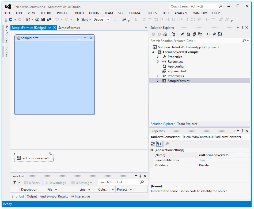Toggle the Preview Selected Items button
The height and width of the screenshot is (209, 254).
click(x=220, y=34)
